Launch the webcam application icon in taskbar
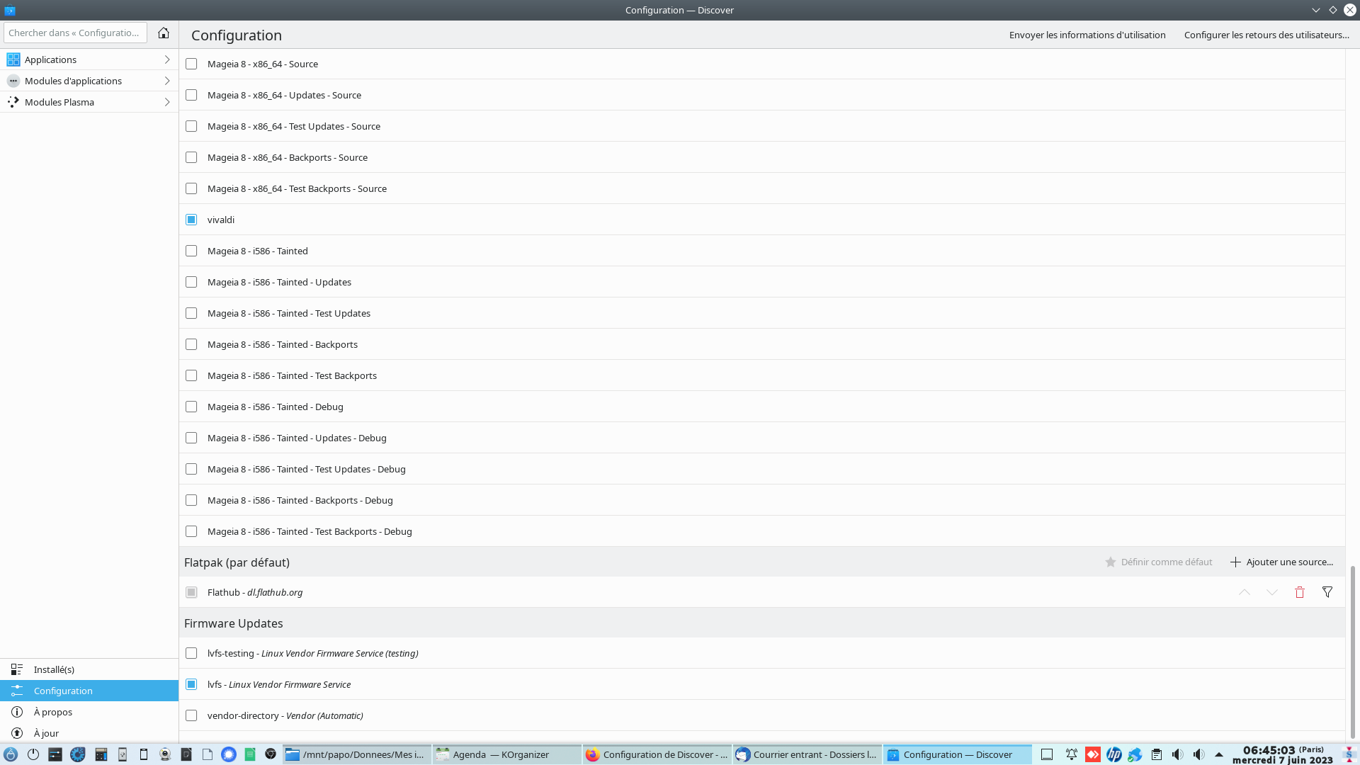 click(x=165, y=754)
